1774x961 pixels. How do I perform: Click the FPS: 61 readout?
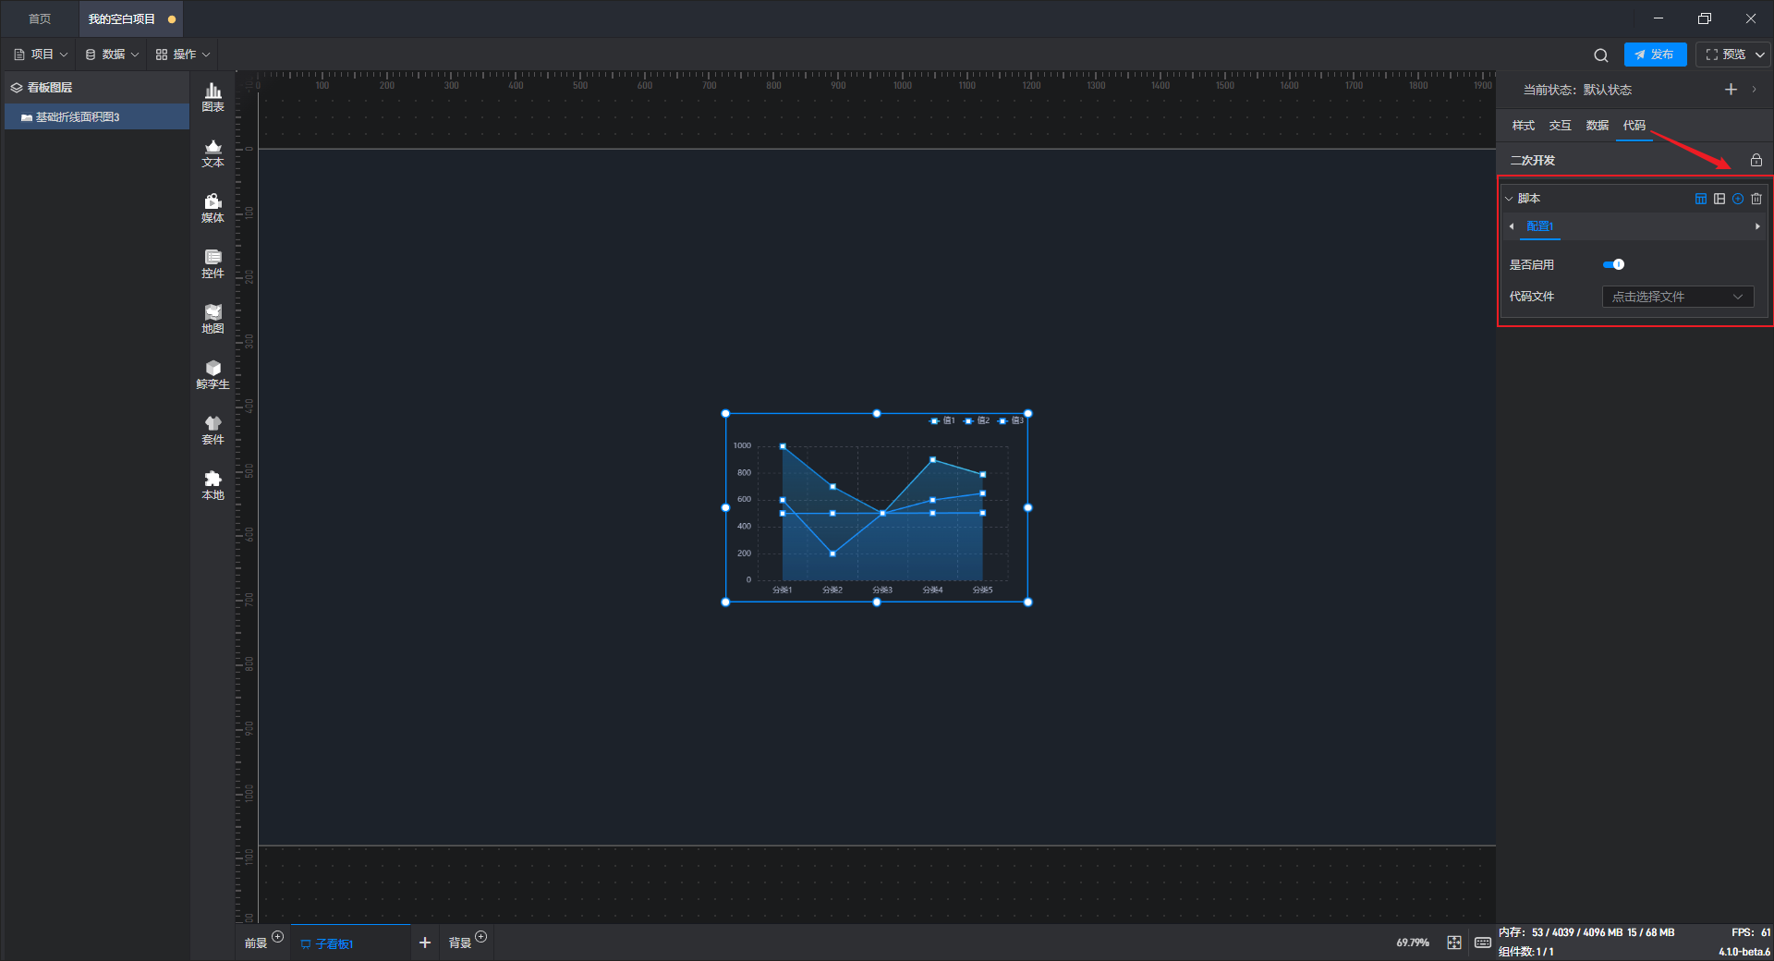click(x=1751, y=932)
